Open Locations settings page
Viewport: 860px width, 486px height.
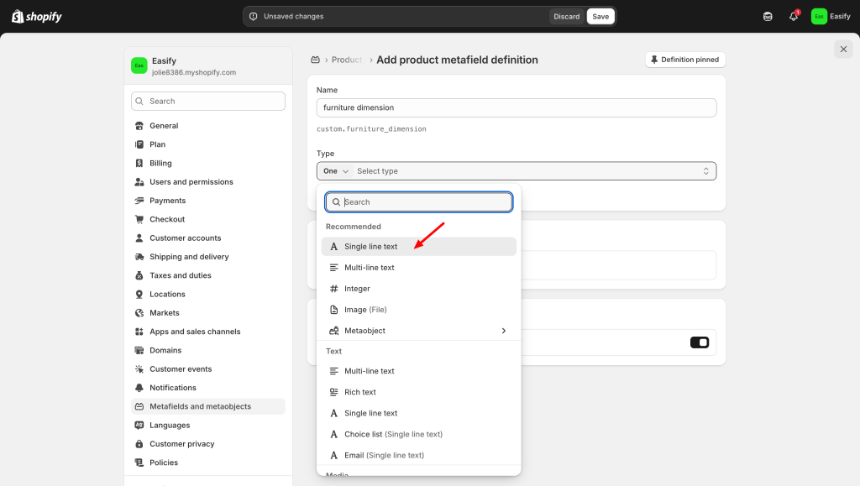click(x=167, y=294)
